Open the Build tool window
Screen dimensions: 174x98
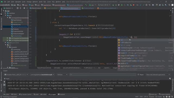click(x=36, y=94)
